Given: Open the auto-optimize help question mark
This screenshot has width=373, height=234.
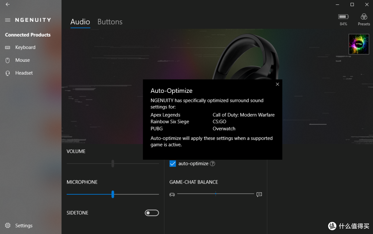Looking at the screenshot, I should 213,164.
